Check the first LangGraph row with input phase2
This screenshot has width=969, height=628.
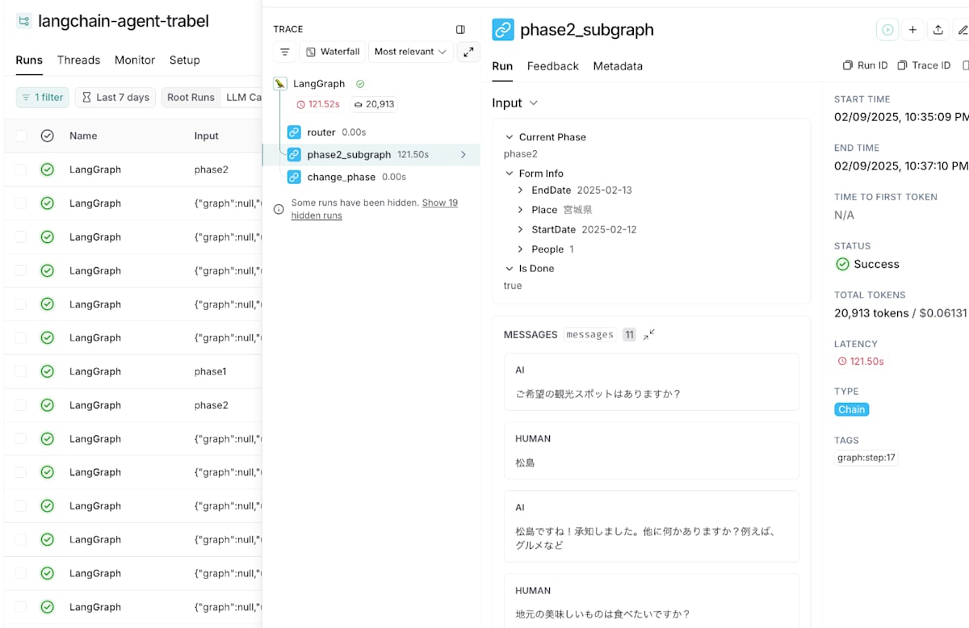(21, 170)
